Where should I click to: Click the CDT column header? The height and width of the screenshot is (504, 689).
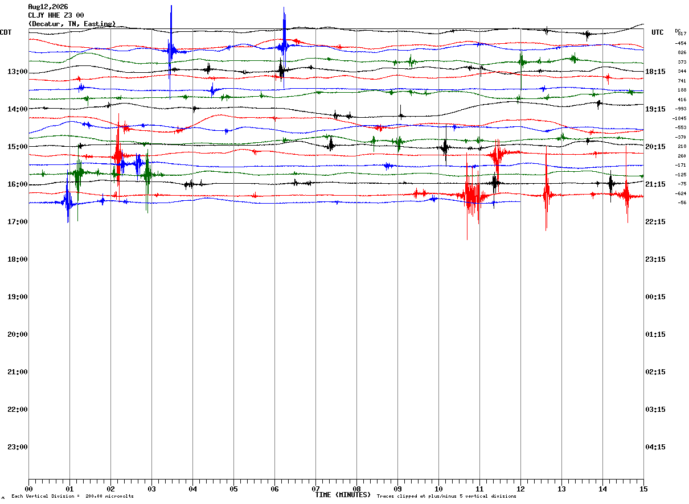click(6, 32)
